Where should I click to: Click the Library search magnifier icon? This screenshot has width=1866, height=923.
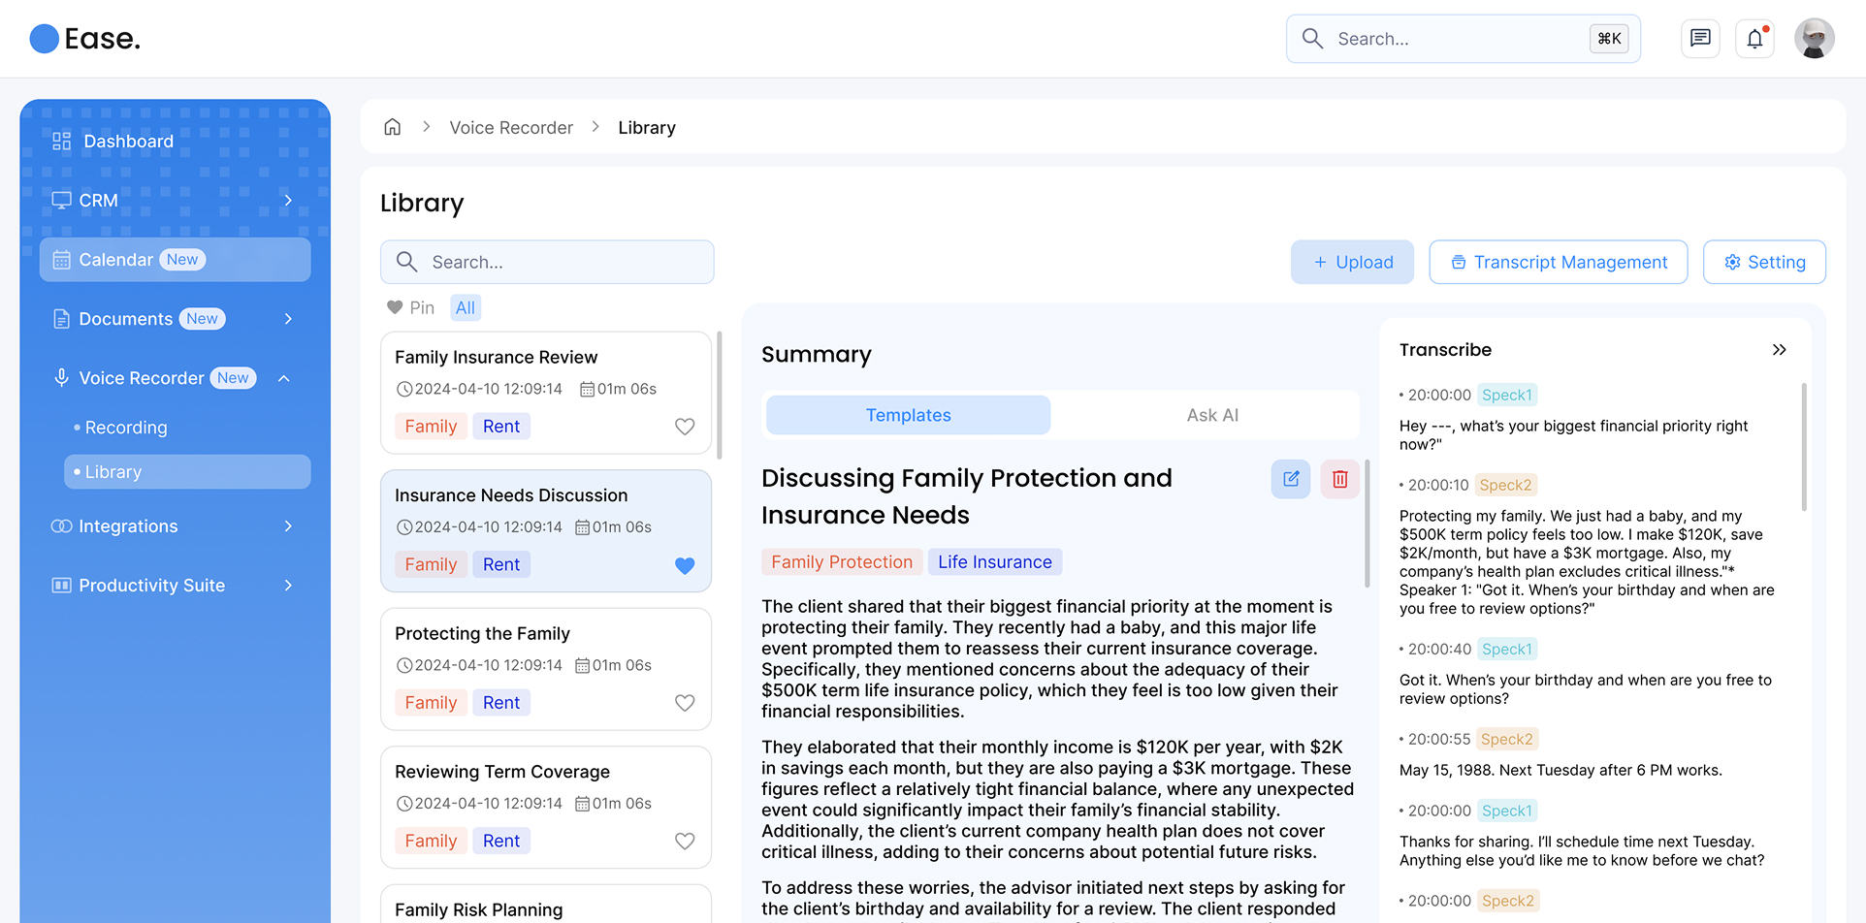(x=407, y=262)
